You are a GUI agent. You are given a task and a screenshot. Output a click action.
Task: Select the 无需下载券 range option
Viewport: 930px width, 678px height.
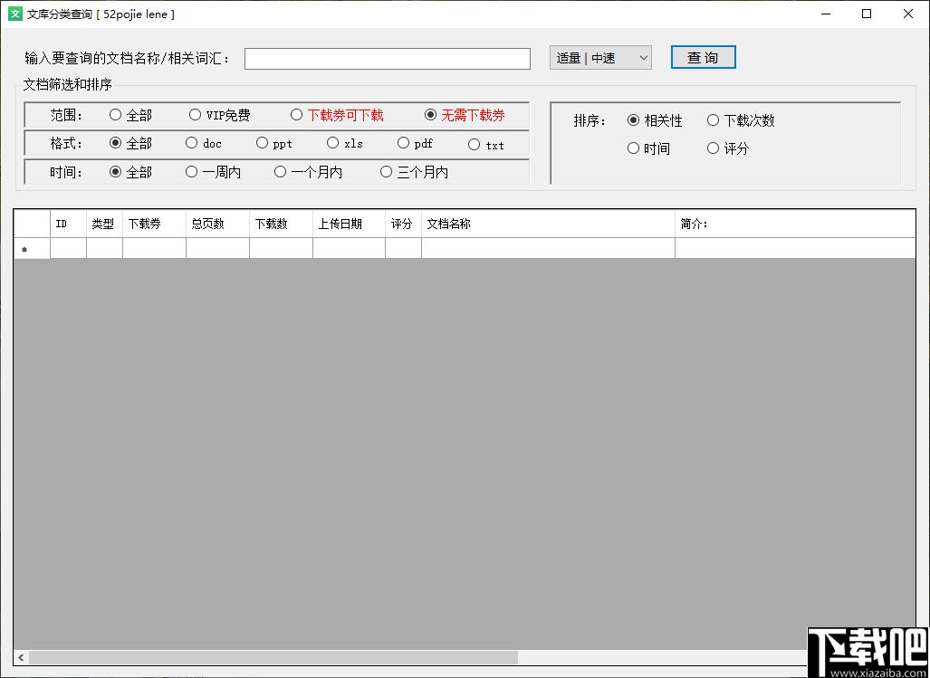coord(465,115)
